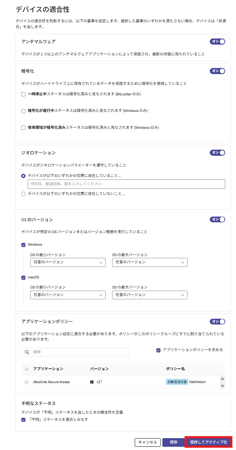Toggle the アプリケーションポリシー switch
236x450 pixels.
pos(217,321)
